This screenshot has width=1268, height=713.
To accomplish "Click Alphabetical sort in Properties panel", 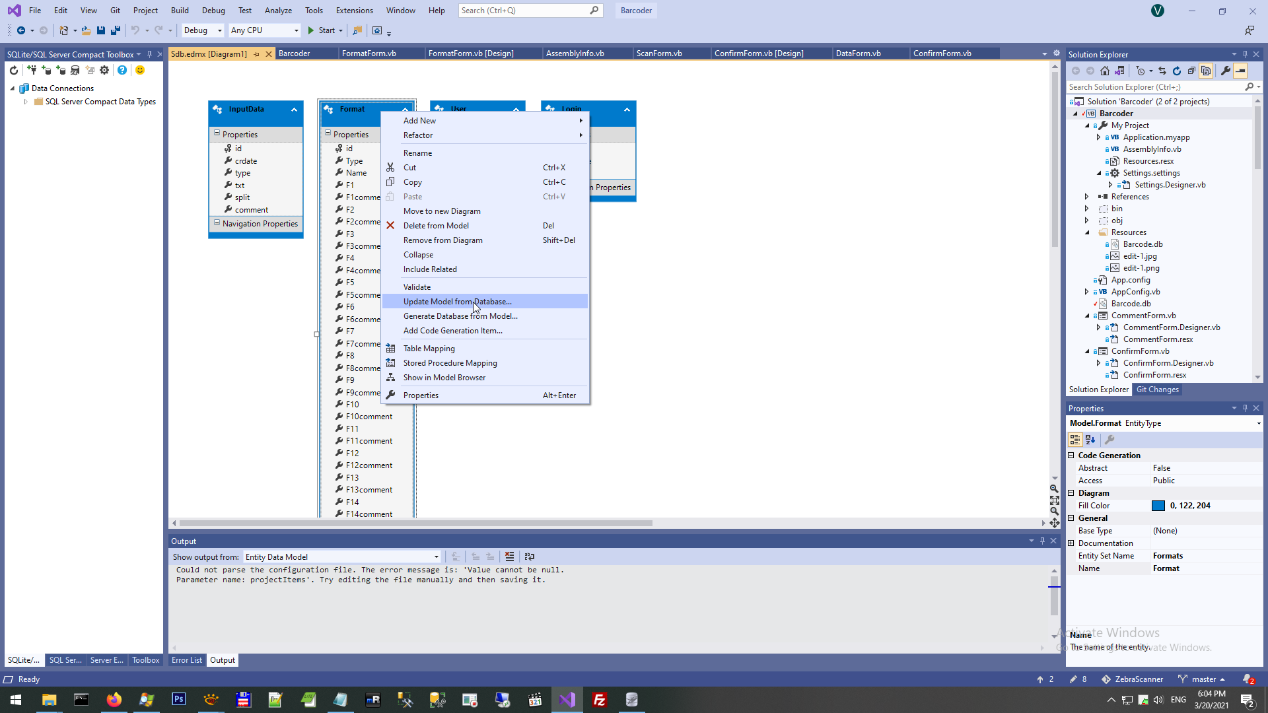I will pyautogui.click(x=1090, y=440).
